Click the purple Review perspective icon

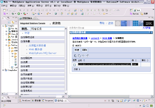(131, 14)
